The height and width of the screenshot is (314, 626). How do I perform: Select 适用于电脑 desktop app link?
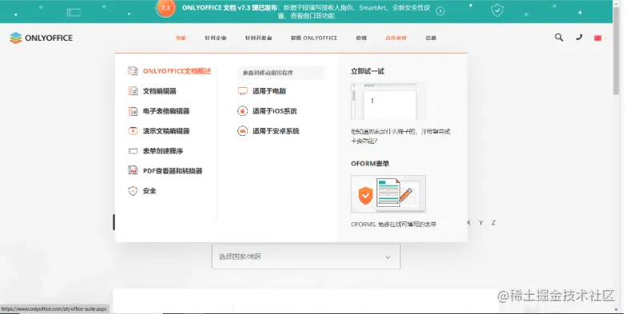269,91
